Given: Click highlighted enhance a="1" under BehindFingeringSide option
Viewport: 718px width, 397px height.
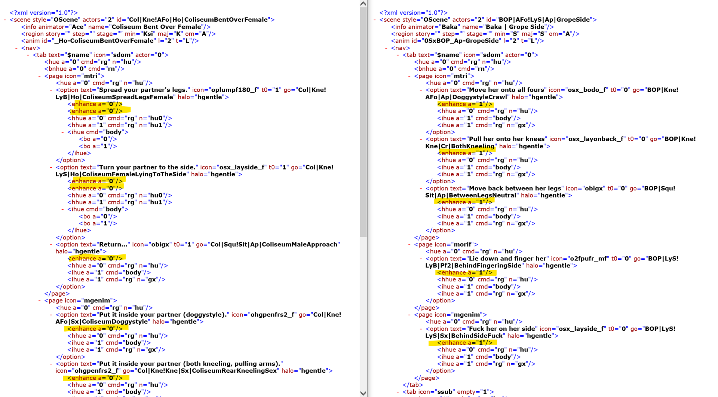Looking at the screenshot, I should (465, 272).
